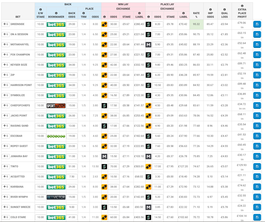Click the Betfair win lay icon for KEYSER SOZE
Screen dimensions: 265x222
[x=104, y=65]
